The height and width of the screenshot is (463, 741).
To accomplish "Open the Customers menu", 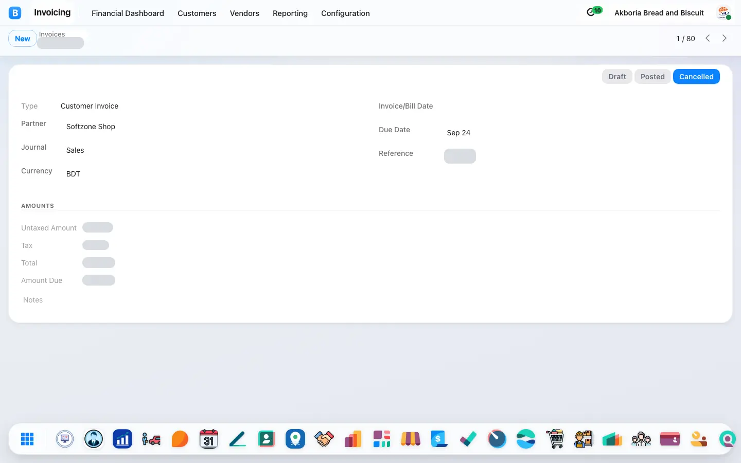I will pyautogui.click(x=197, y=13).
